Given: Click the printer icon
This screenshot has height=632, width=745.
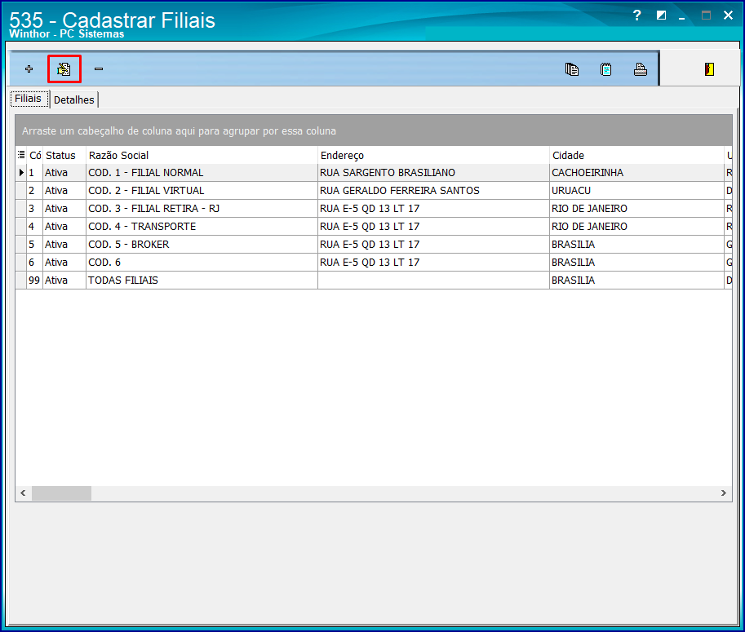Looking at the screenshot, I should point(641,69).
